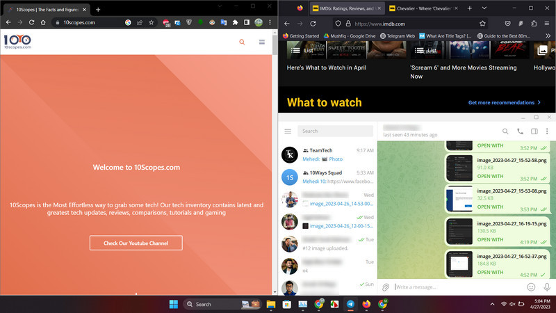Start a voice call in Telegram chat
The image size is (556, 313).
520,131
